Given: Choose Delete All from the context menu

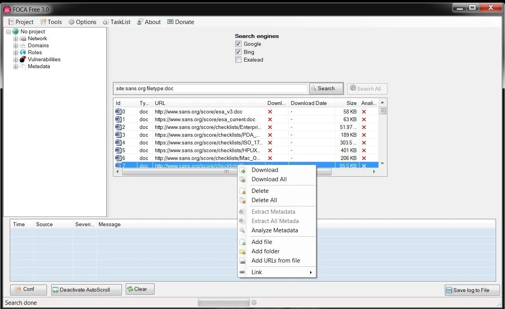Looking at the screenshot, I should point(277,200).
